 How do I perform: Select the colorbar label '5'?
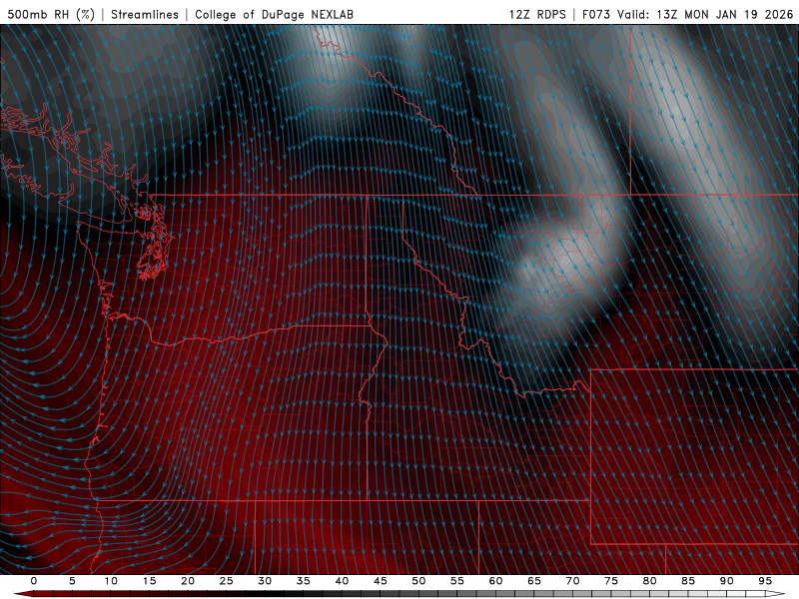pos(72,581)
